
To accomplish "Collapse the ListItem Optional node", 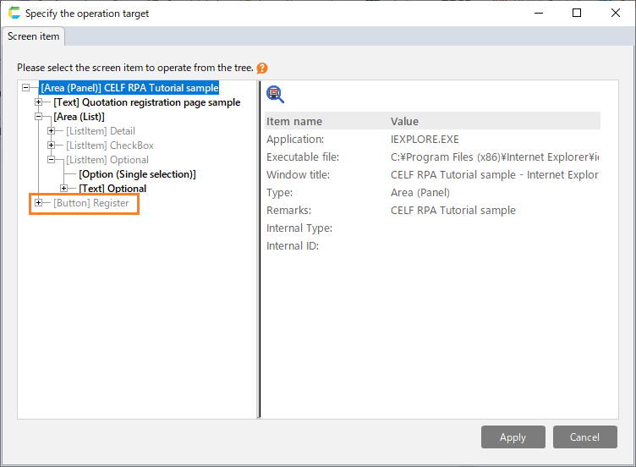I will click(52, 160).
